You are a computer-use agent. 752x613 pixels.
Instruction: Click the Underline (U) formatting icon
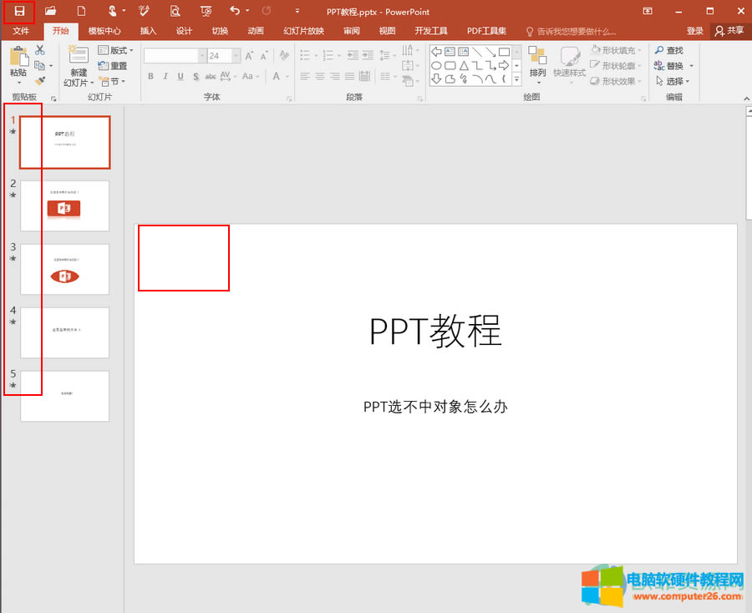click(180, 75)
